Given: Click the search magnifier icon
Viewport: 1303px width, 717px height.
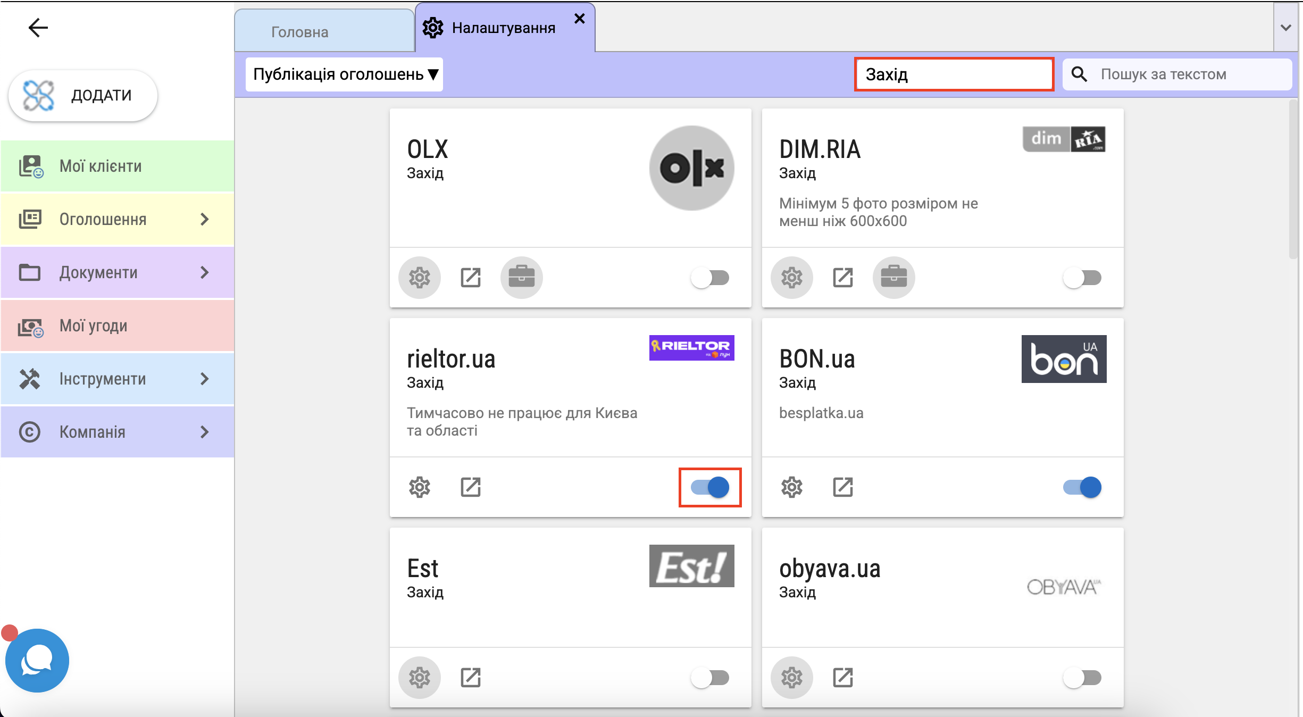Looking at the screenshot, I should [x=1079, y=74].
